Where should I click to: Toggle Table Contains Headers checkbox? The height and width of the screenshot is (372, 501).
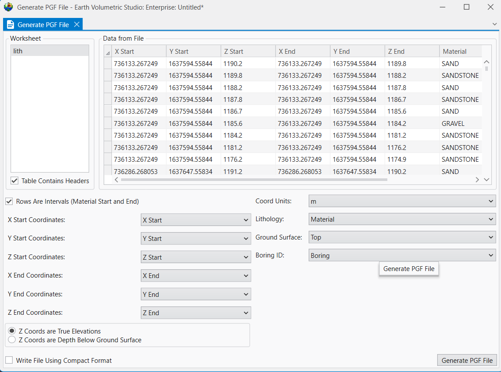15,181
